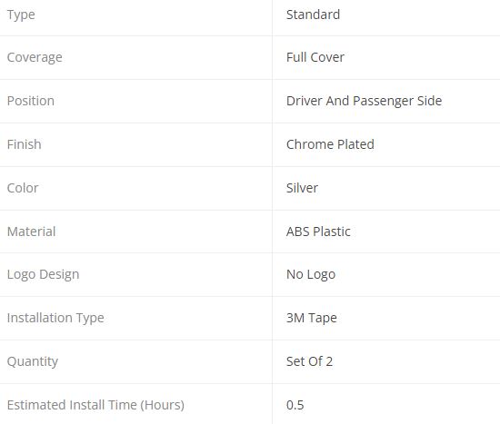
Task: Click the Logo Design label
Action: 43,275
